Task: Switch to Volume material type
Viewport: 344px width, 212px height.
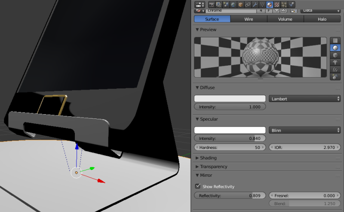Action: tap(285, 19)
